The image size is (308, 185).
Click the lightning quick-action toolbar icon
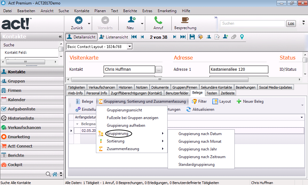(x=200, y=37)
